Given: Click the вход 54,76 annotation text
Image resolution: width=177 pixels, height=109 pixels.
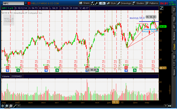Looking at the screenshot, I should pyautogui.click(x=150, y=31).
